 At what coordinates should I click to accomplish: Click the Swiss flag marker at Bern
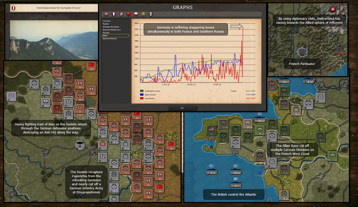(333, 9)
